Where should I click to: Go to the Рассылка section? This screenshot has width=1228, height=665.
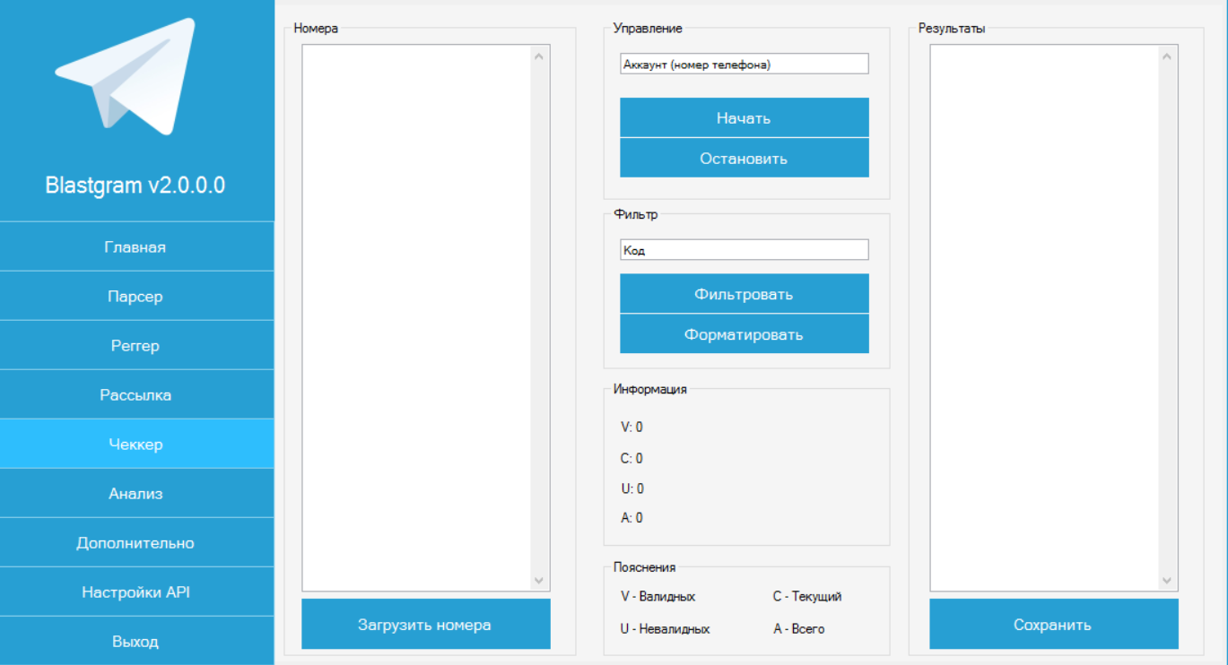pyautogui.click(x=135, y=395)
